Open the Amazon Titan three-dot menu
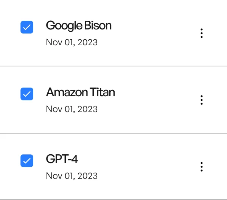227x200 pixels. point(202,100)
